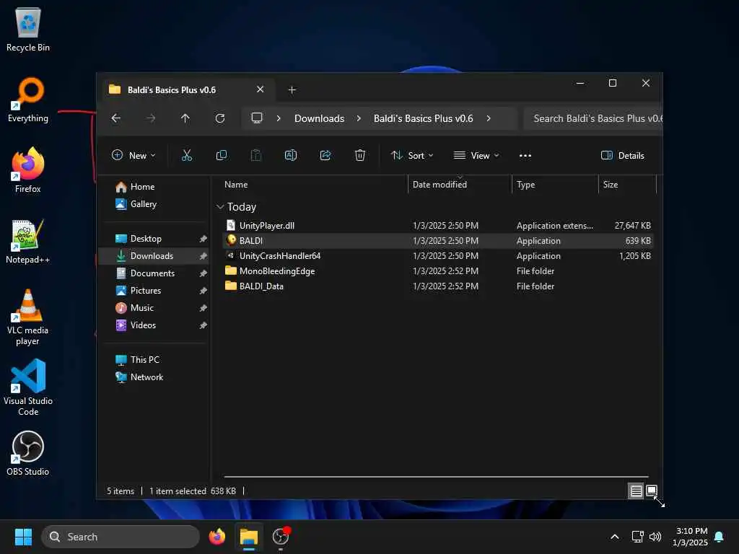
Task: Open the Sort dropdown
Action: (x=411, y=156)
